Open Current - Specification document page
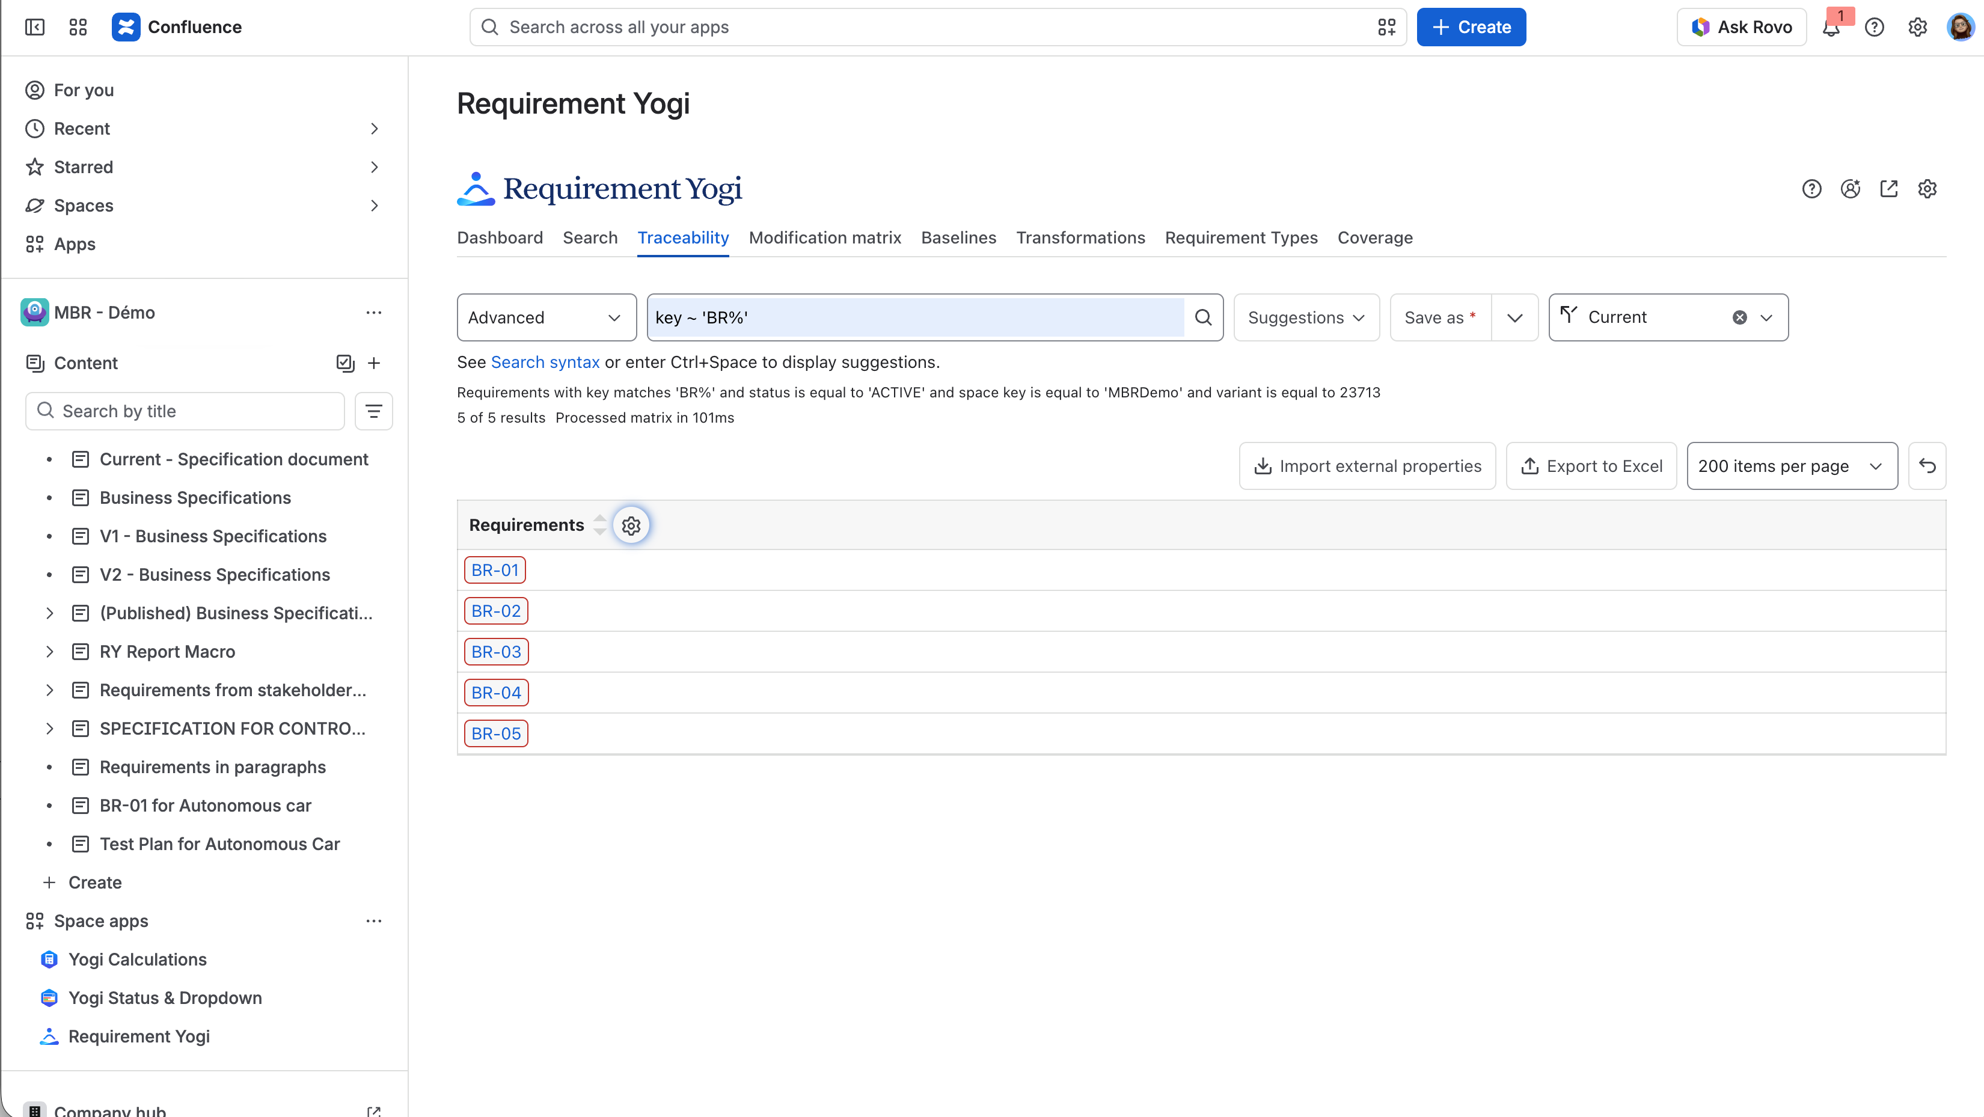Image resolution: width=1984 pixels, height=1117 pixels. [234, 459]
